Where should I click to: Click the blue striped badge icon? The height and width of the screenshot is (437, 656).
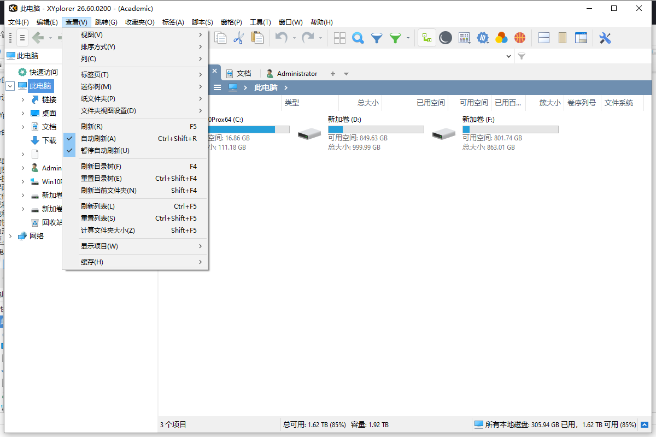click(x=483, y=38)
